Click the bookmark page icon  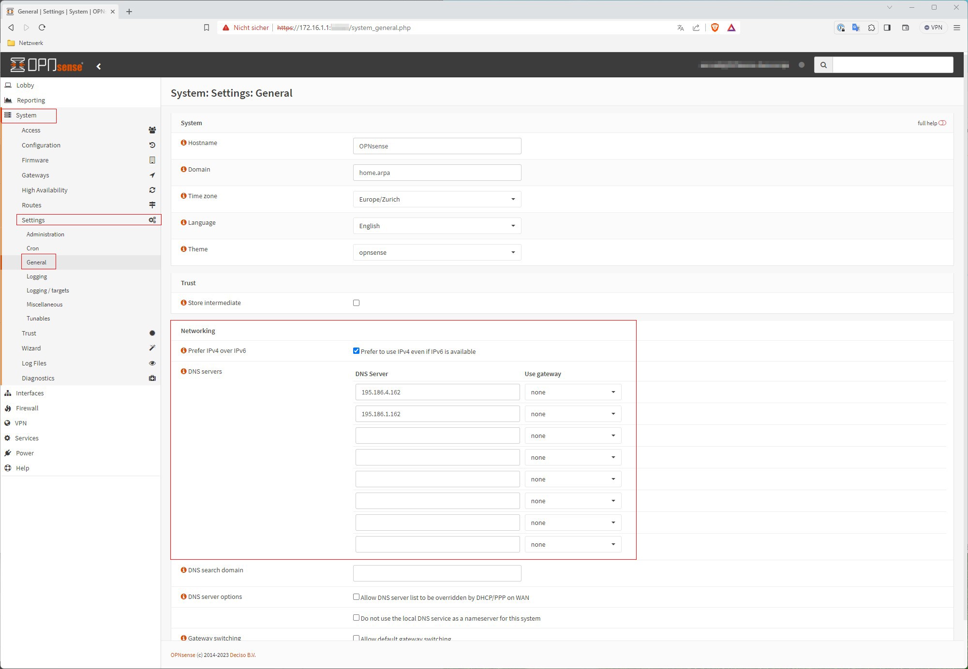point(207,28)
